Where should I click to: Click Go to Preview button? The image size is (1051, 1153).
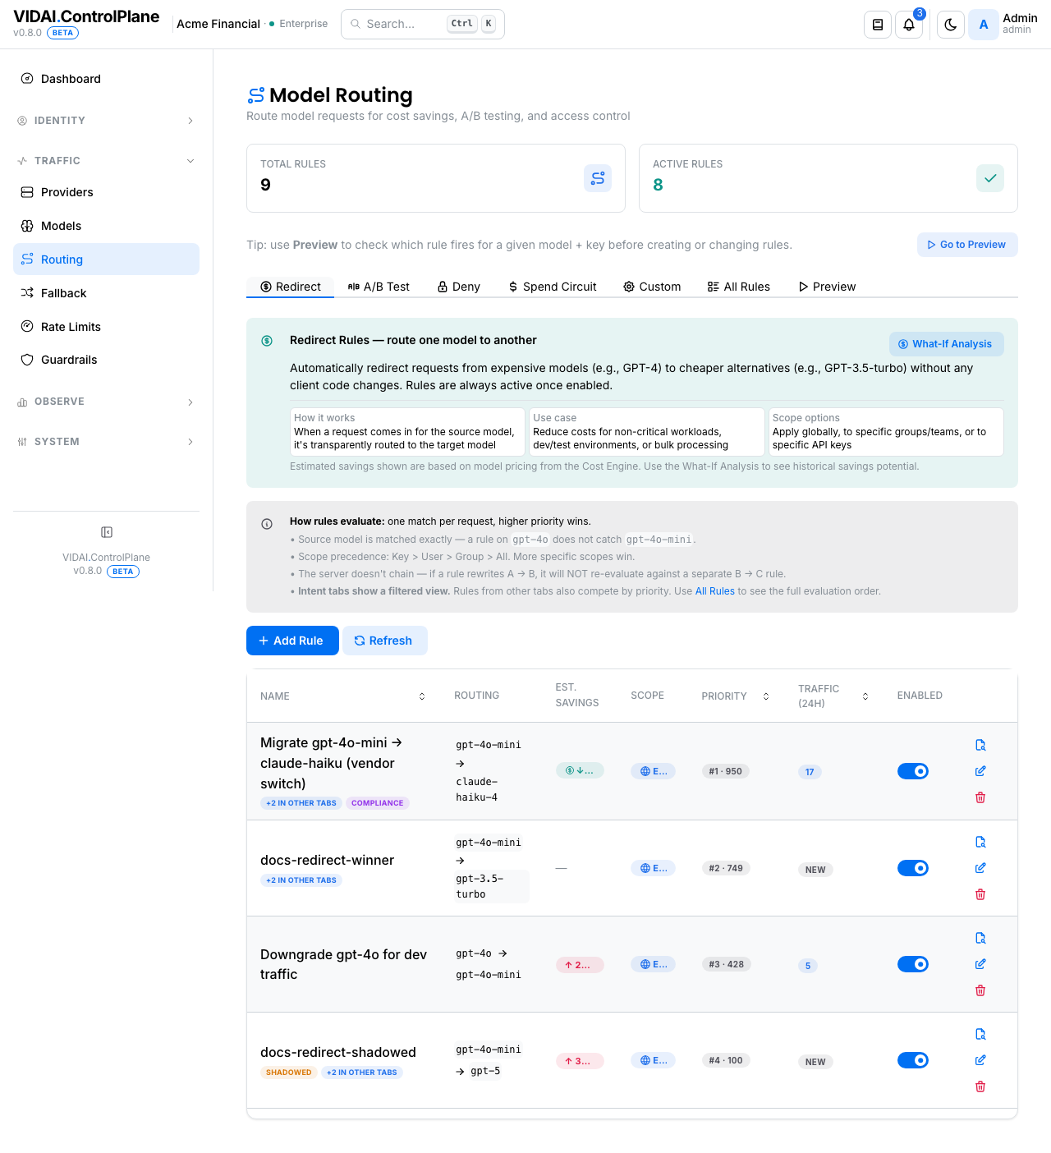click(967, 245)
